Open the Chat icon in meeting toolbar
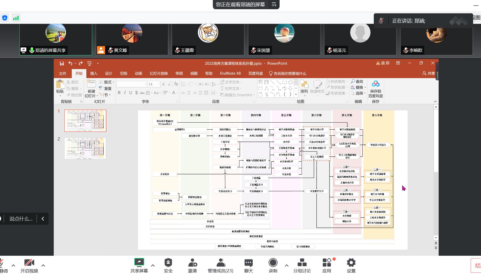Screen dimensions: 481x275 (248, 263)
